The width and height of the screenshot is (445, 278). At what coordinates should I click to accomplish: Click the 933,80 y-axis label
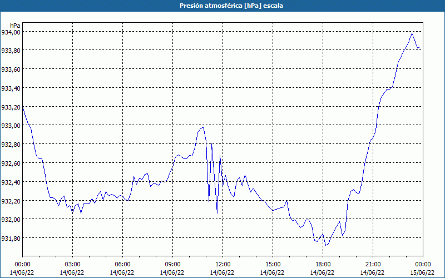click(x=11, y=51)
